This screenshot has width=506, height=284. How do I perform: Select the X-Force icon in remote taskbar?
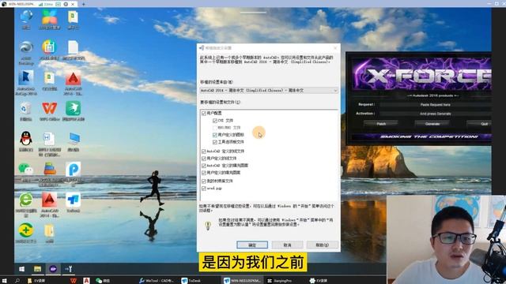(x=53, y=269)
